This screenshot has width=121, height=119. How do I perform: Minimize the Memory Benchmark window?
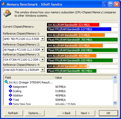(x=105, y=4)
